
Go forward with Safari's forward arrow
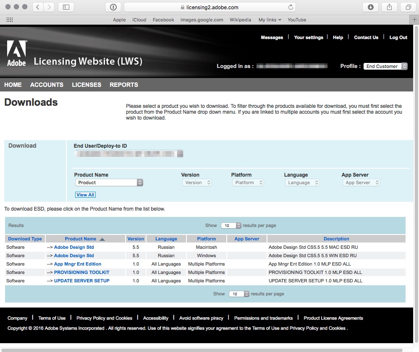[49, 7]
